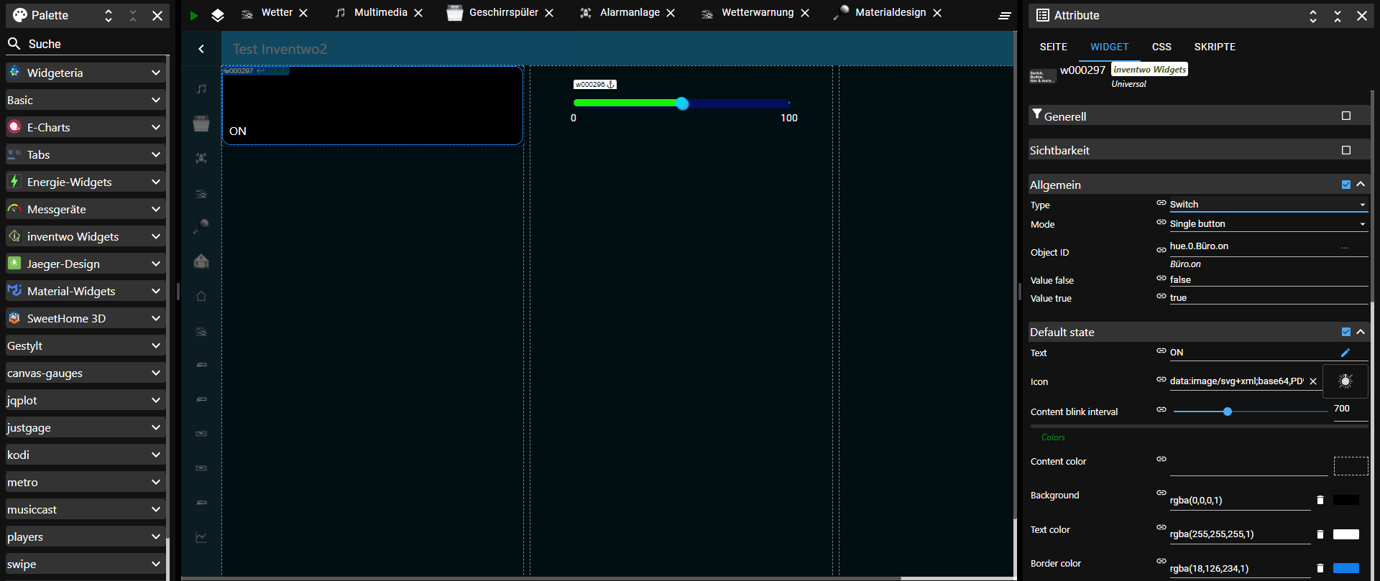
Task: Open the layers views icon
Action: pyautogui.click(x=218, y=15)
